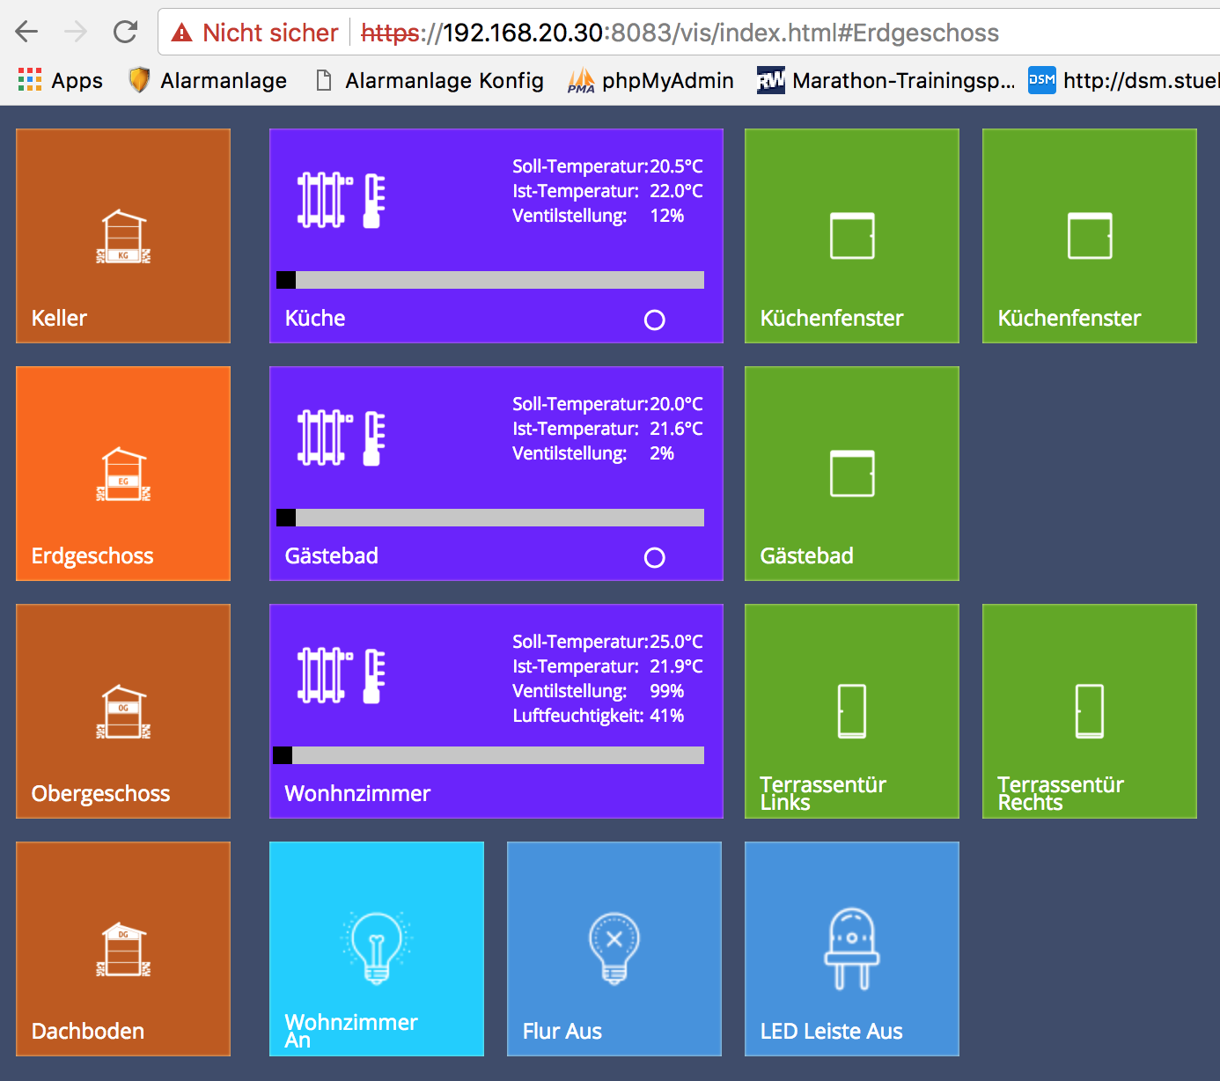Click the radiator icon in Küche tile
1220x1081 pixels.
tap(325, 201)
